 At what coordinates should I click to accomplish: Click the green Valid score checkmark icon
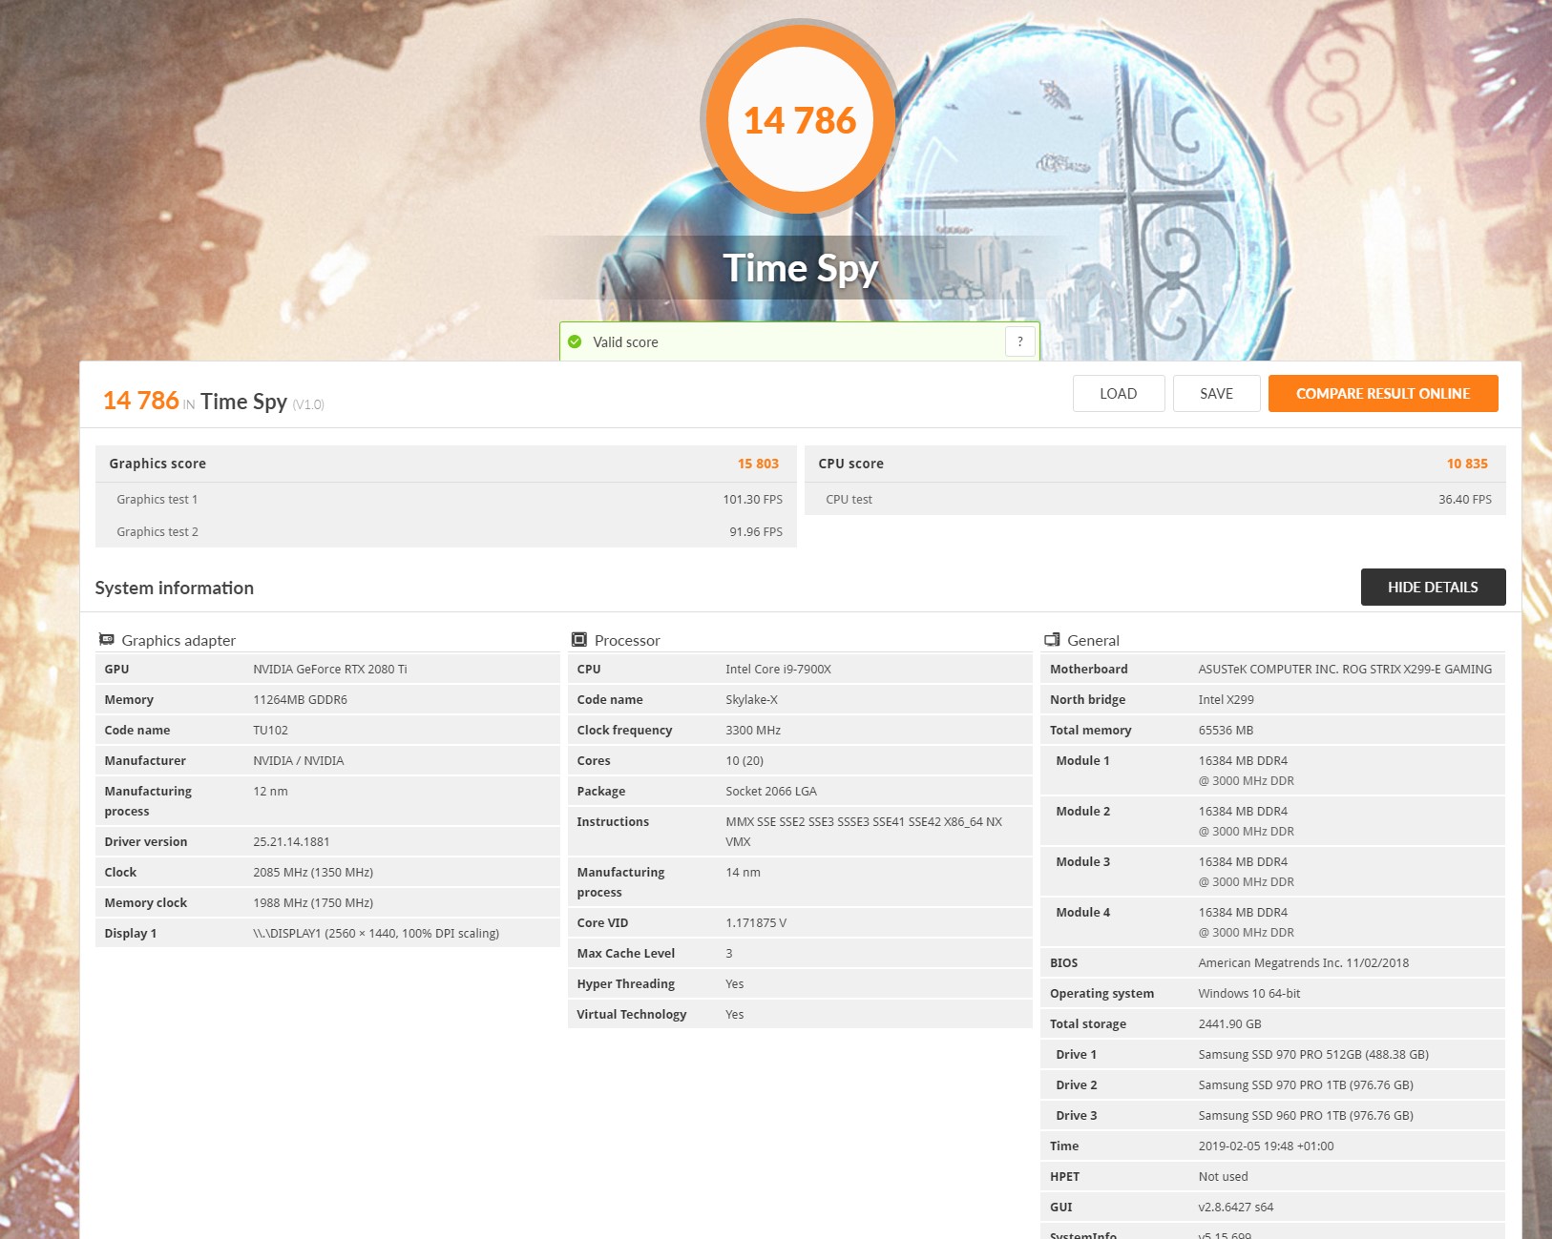[575, 341]
